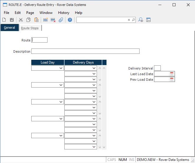Open the Prev Load Date calendar picker
Screen dimensions: 195x163
click(172, 80)
